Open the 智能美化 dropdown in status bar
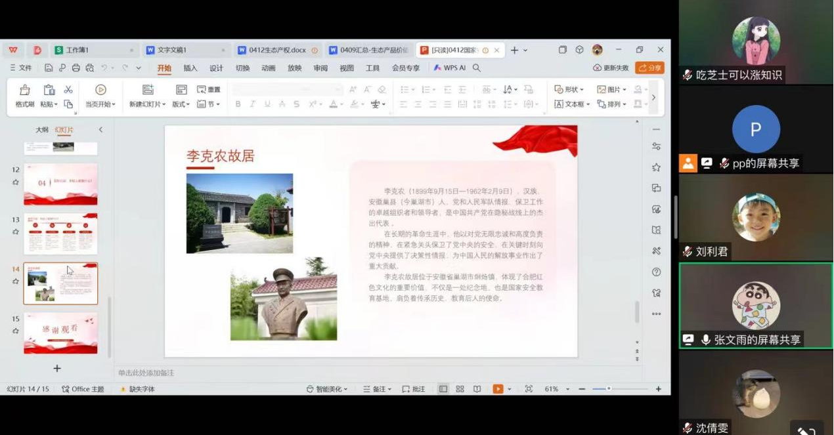 click(327, 389)
